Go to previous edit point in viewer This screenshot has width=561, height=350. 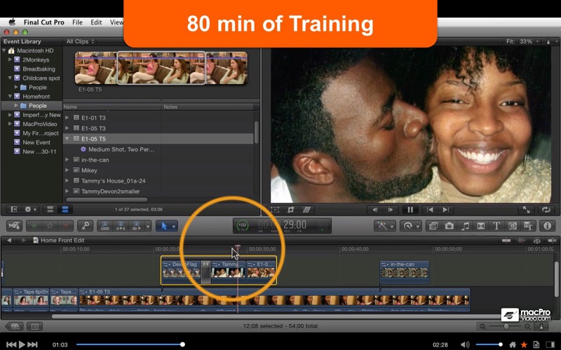click(430, 209)
